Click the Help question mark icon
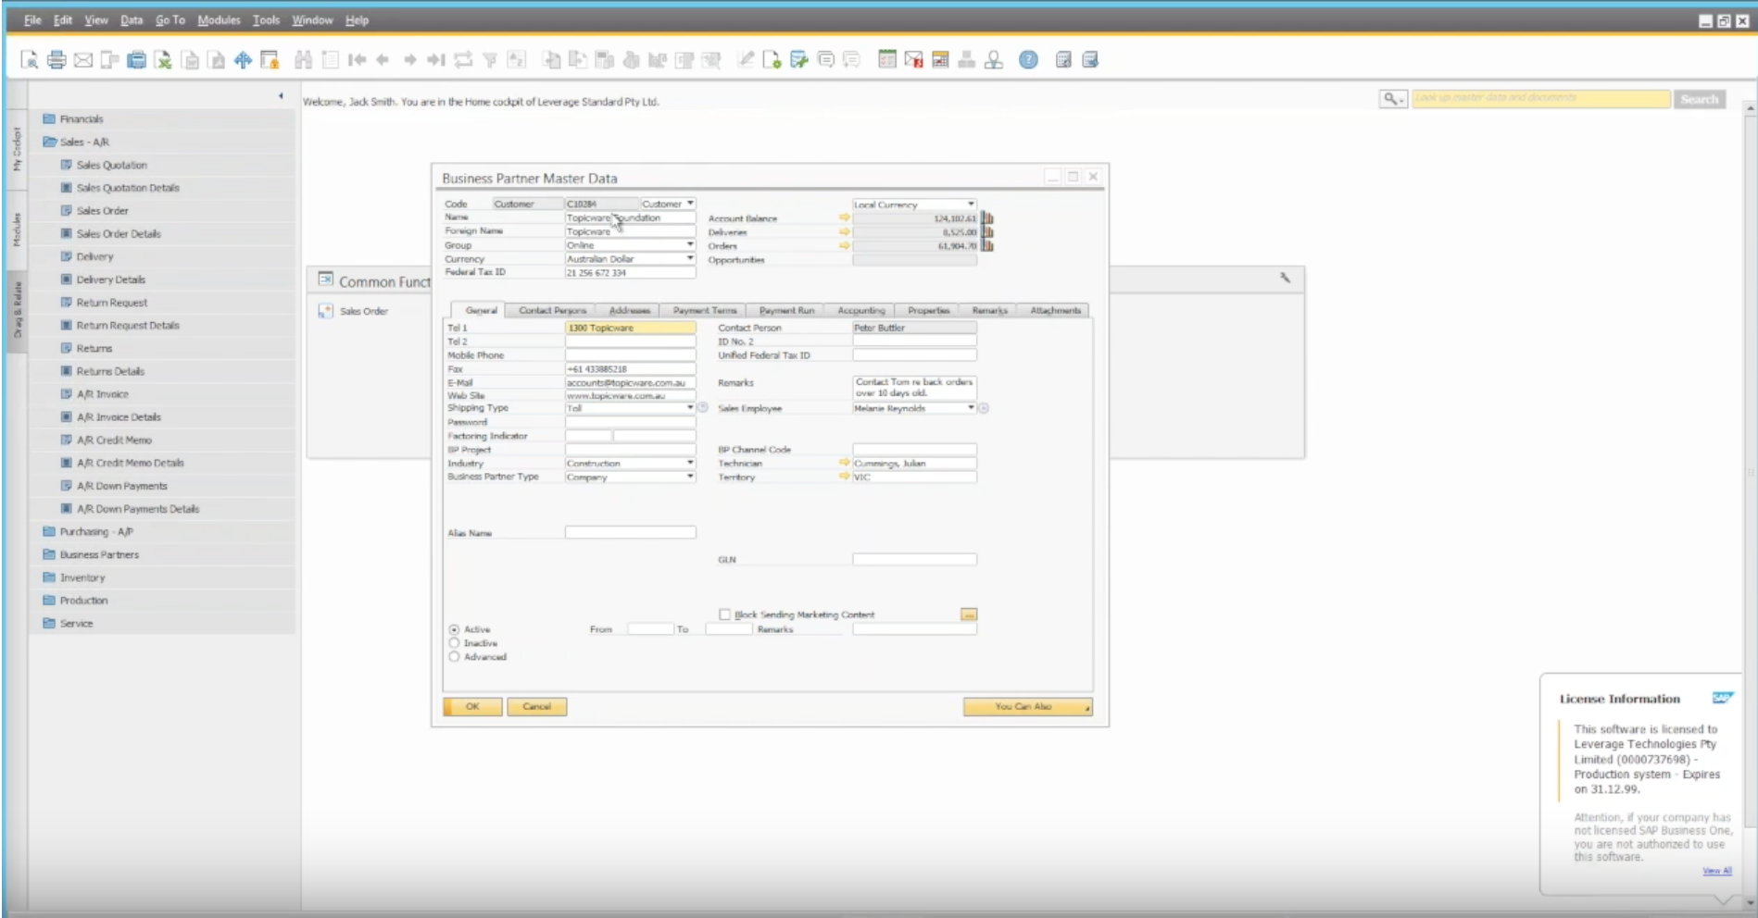The image size is (1758, 918). pos(1028,60)
